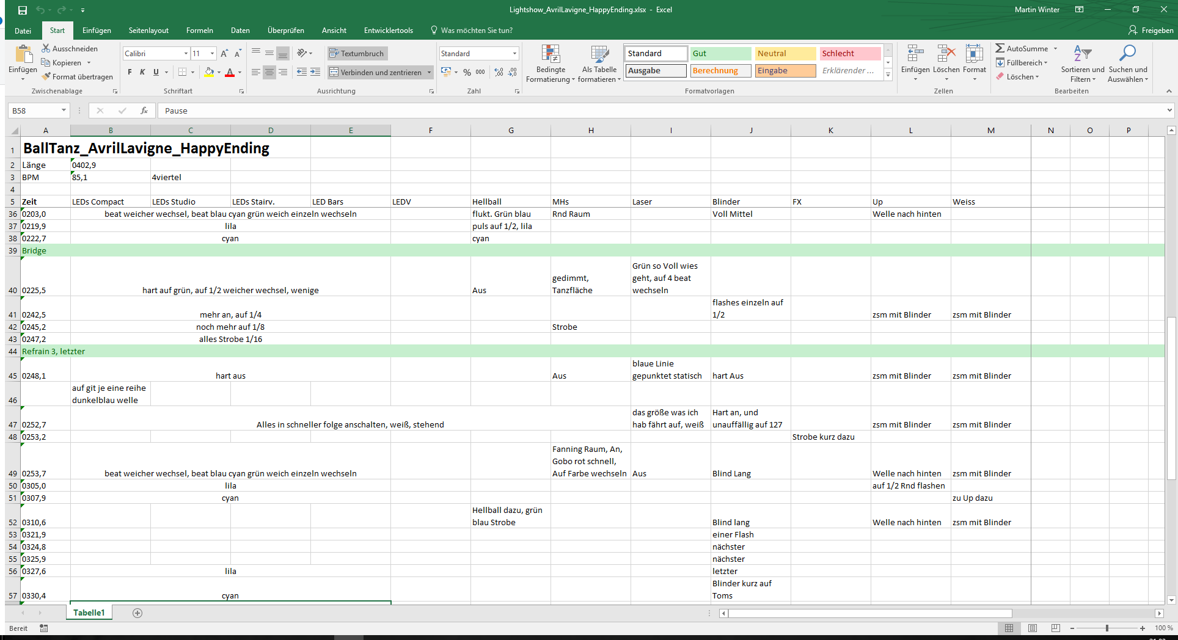This screenshot has width=1178, height=640.
Task: Expand the number format Standard dropdown
Action: point(514,54)
